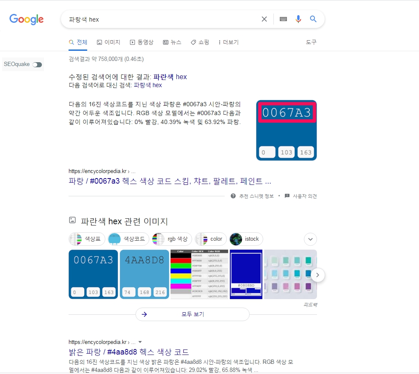Click the blue magnifier search icon
Viewport: 419px width, 374px height.
pyautogui.click(x=313, y=19)
